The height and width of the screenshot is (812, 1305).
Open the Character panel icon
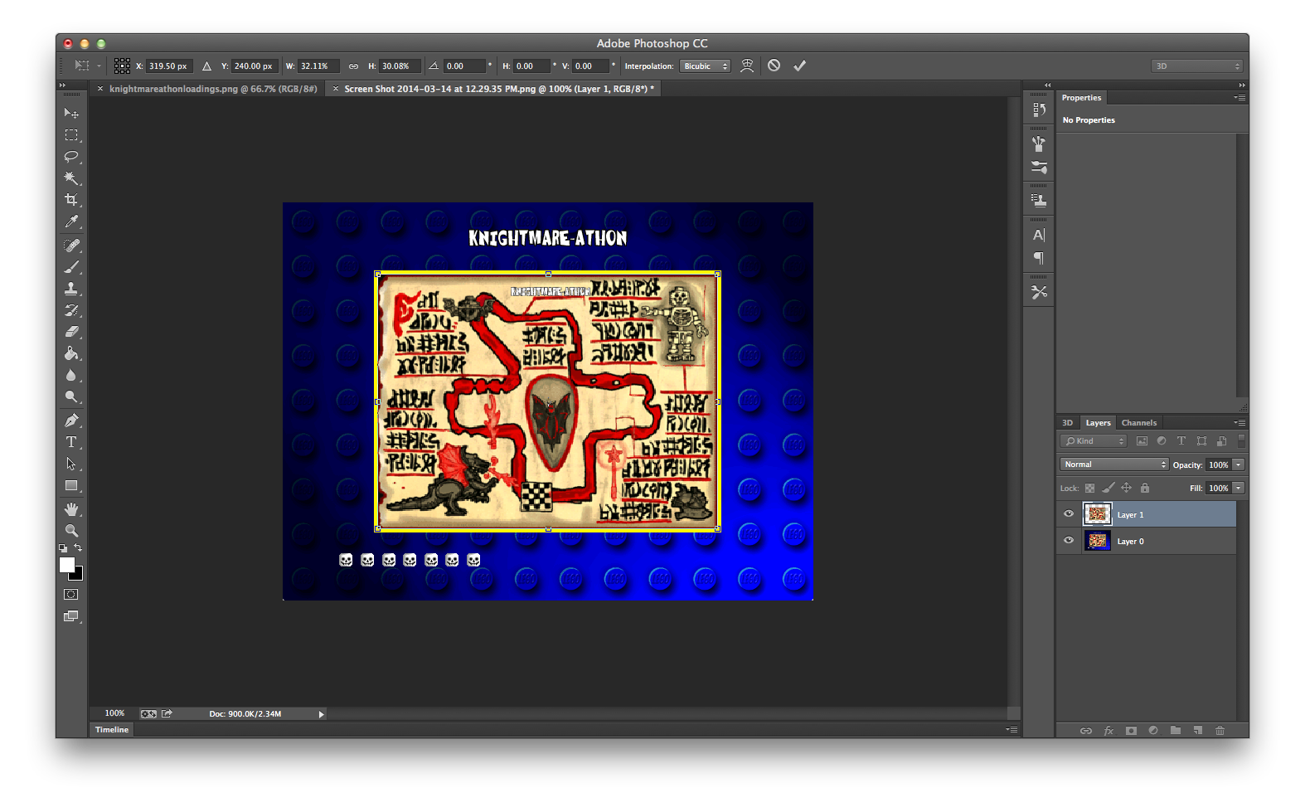[1039, 236]
